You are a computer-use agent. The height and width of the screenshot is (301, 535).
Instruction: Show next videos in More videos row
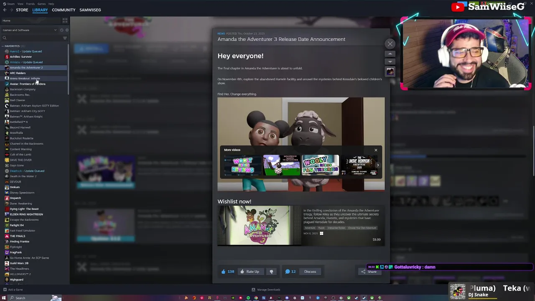[378, 165]
